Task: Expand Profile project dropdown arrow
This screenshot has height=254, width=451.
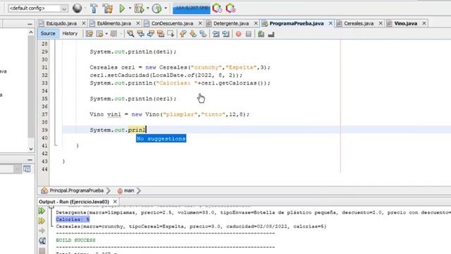Action: pos(166,8)
